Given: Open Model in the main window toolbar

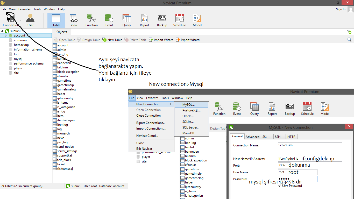Looking at the screenshot, I should 197,20.
